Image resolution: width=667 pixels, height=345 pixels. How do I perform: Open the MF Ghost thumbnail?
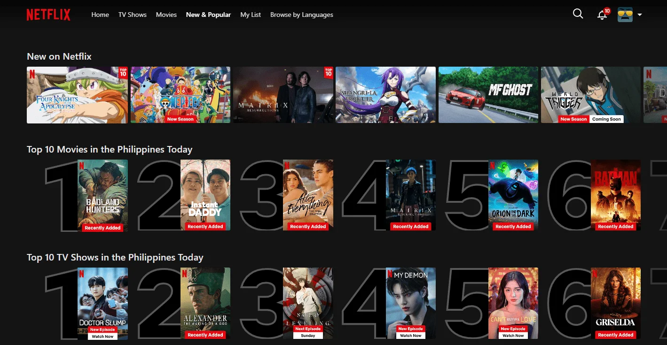[x=488, y=95]
